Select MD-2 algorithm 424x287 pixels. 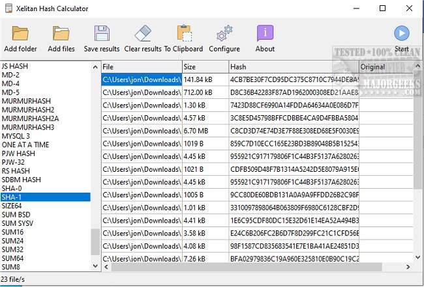pos(10,75)
